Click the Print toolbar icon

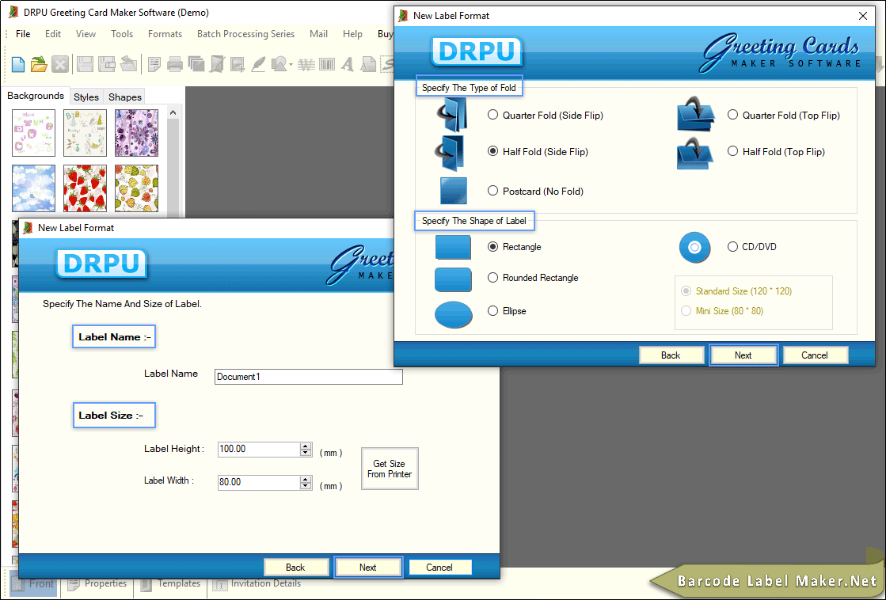point(175,64)
